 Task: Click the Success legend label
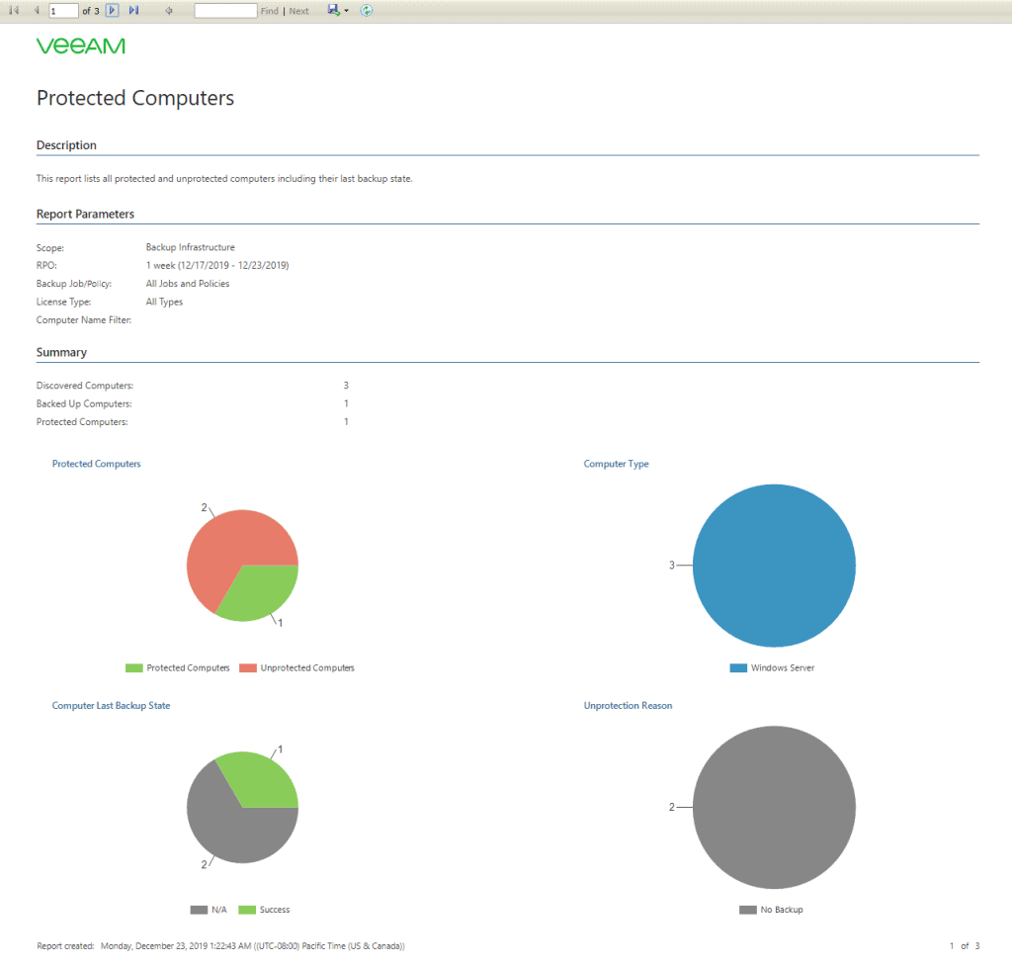pos(275,910)
